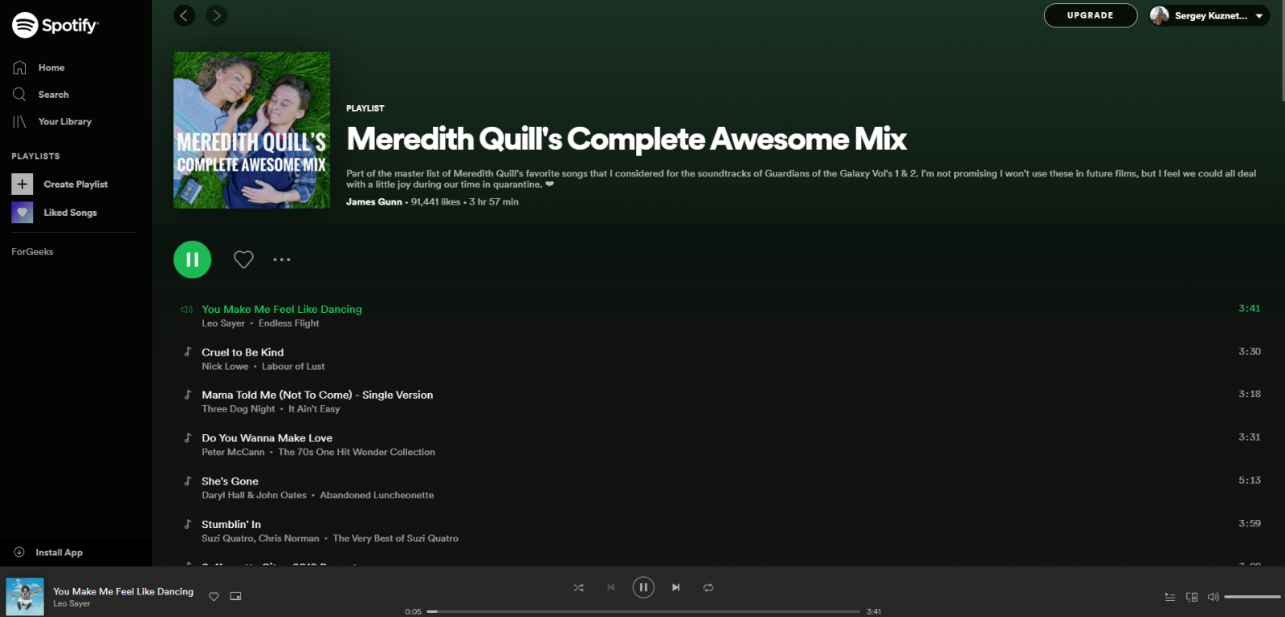This screenshot has width=1285, height=617.
Task: Go back with the left arrow
Action: (x=184, y=15)
